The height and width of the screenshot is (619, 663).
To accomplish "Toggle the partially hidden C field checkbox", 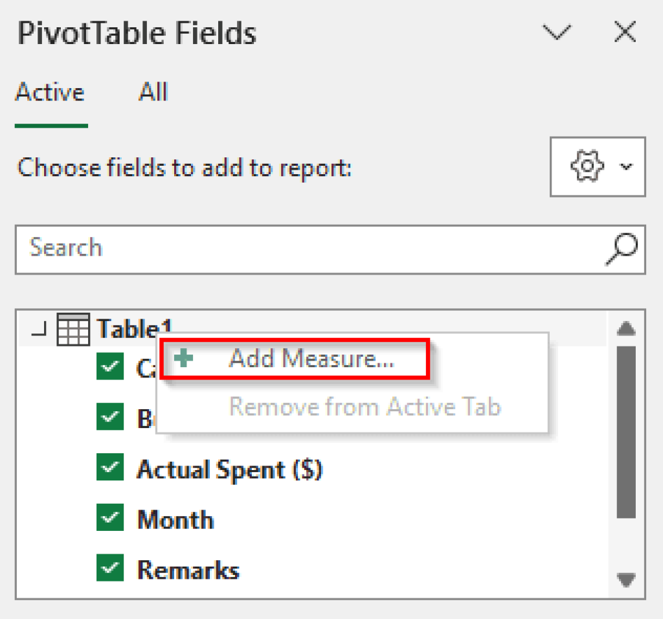I will [x=110, y=366].
